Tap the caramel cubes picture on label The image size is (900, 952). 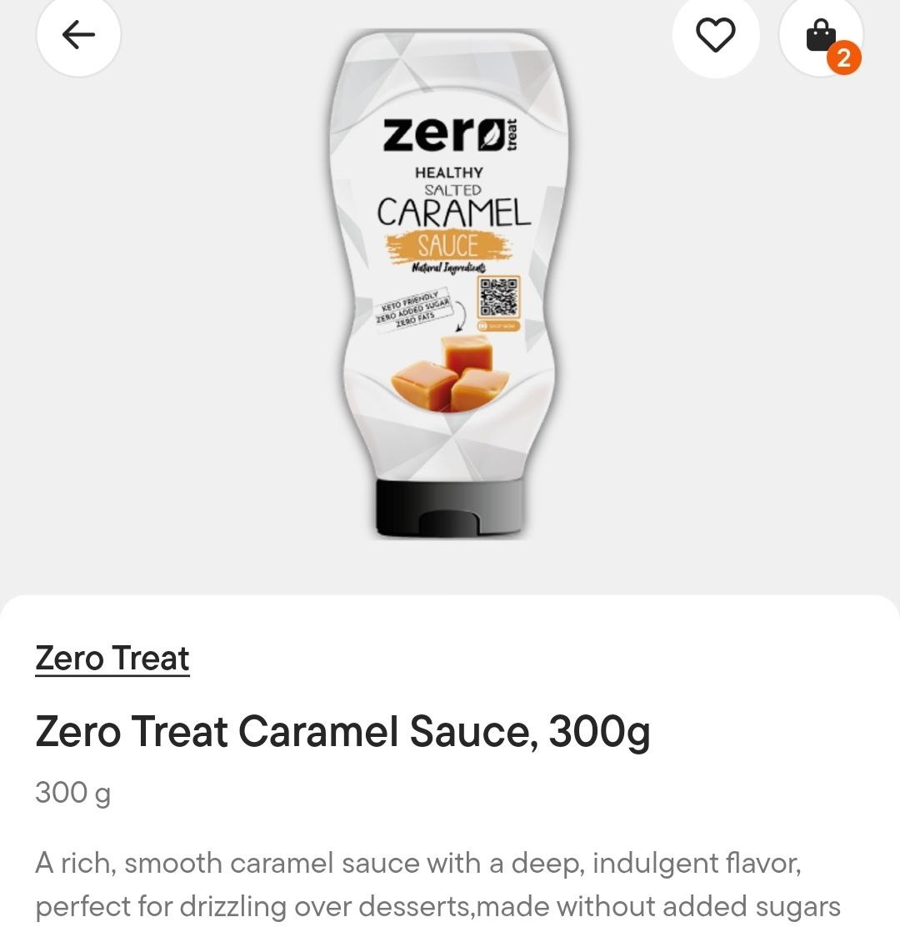pyautogui.click(x=450, y=373)
